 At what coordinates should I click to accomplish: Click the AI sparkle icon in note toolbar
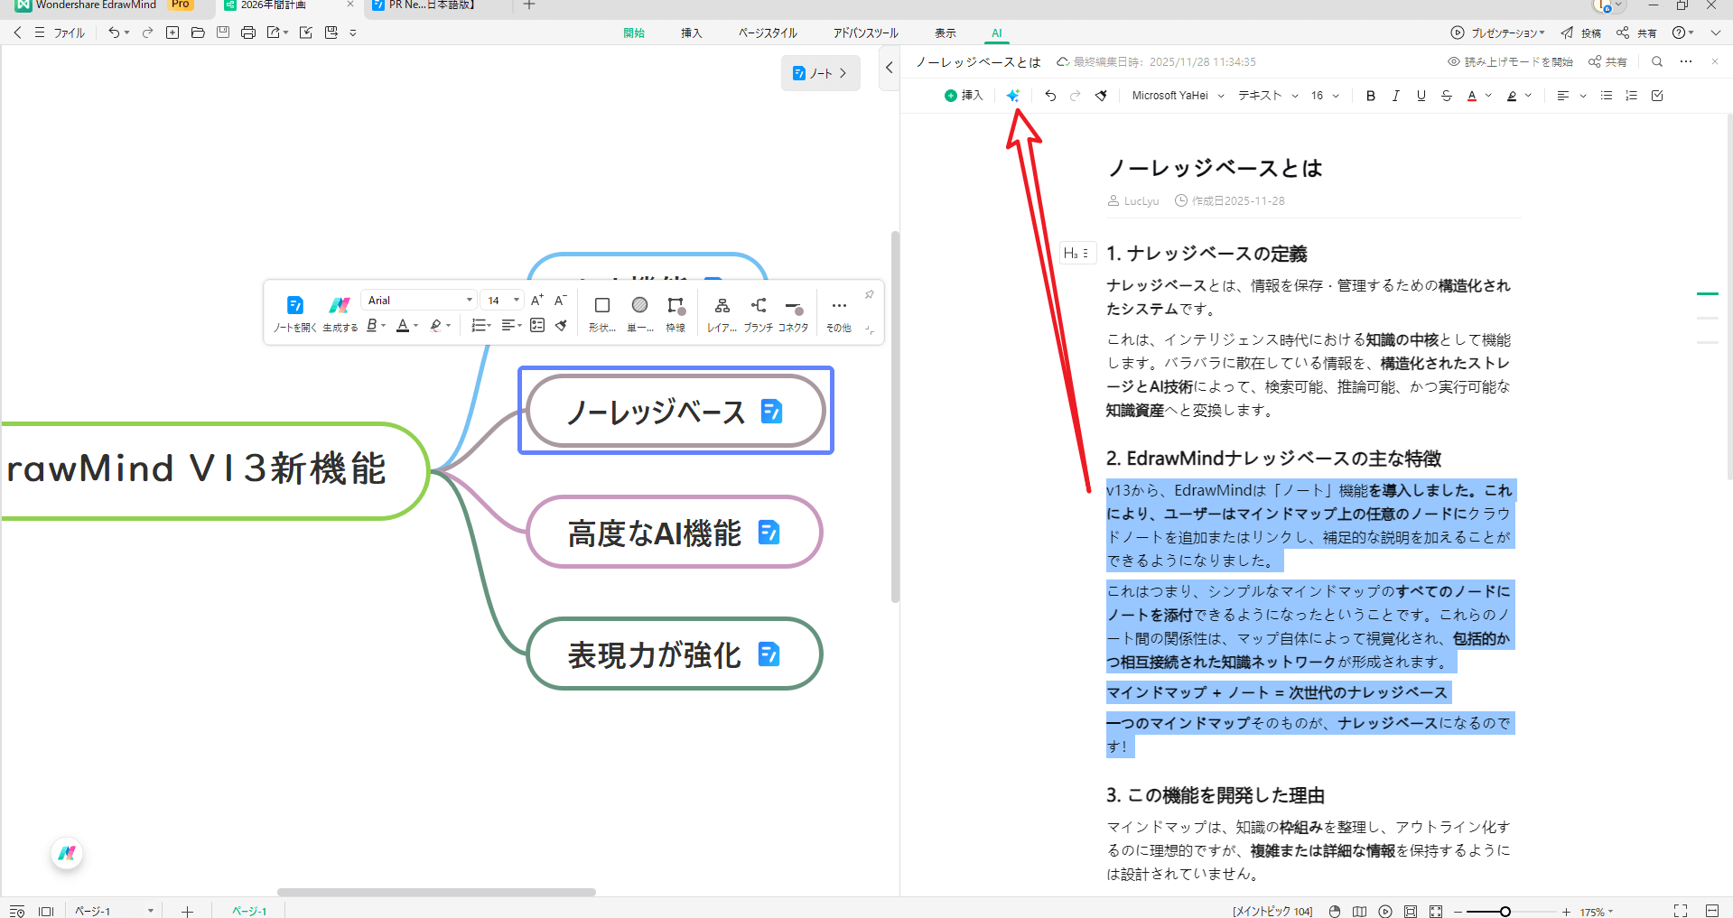tap(1013, 95)
